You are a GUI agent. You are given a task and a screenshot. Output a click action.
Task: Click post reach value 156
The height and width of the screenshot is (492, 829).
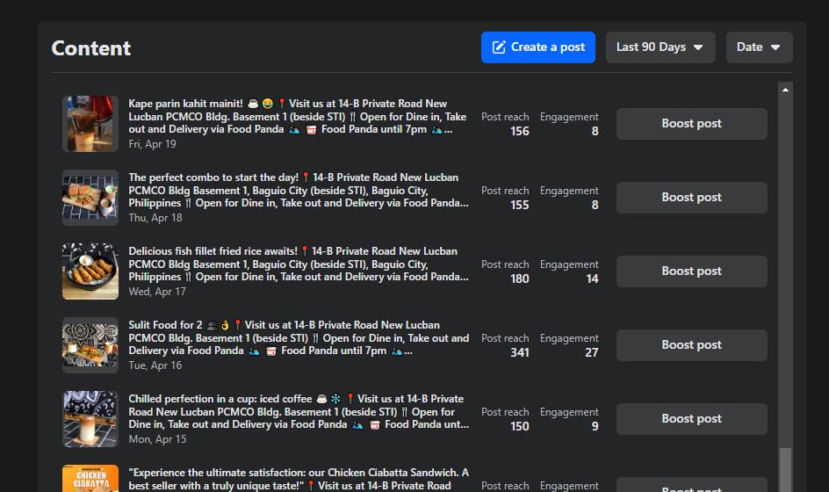click(519, 131)
